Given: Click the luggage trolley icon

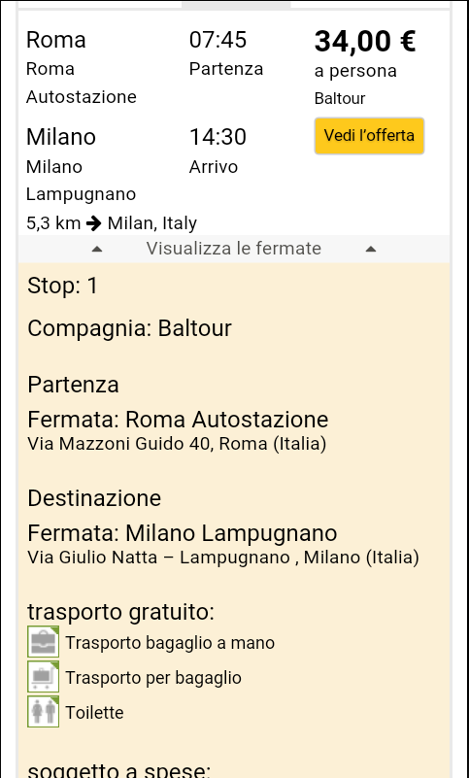Looking at the screenshot, I should [43, 676].
